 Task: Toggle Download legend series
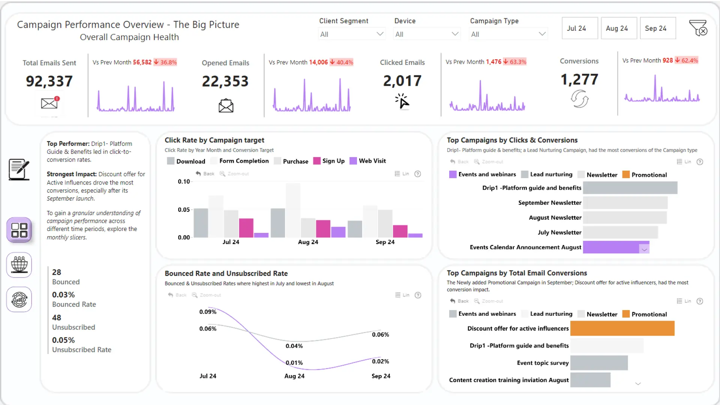coord(186,161)
